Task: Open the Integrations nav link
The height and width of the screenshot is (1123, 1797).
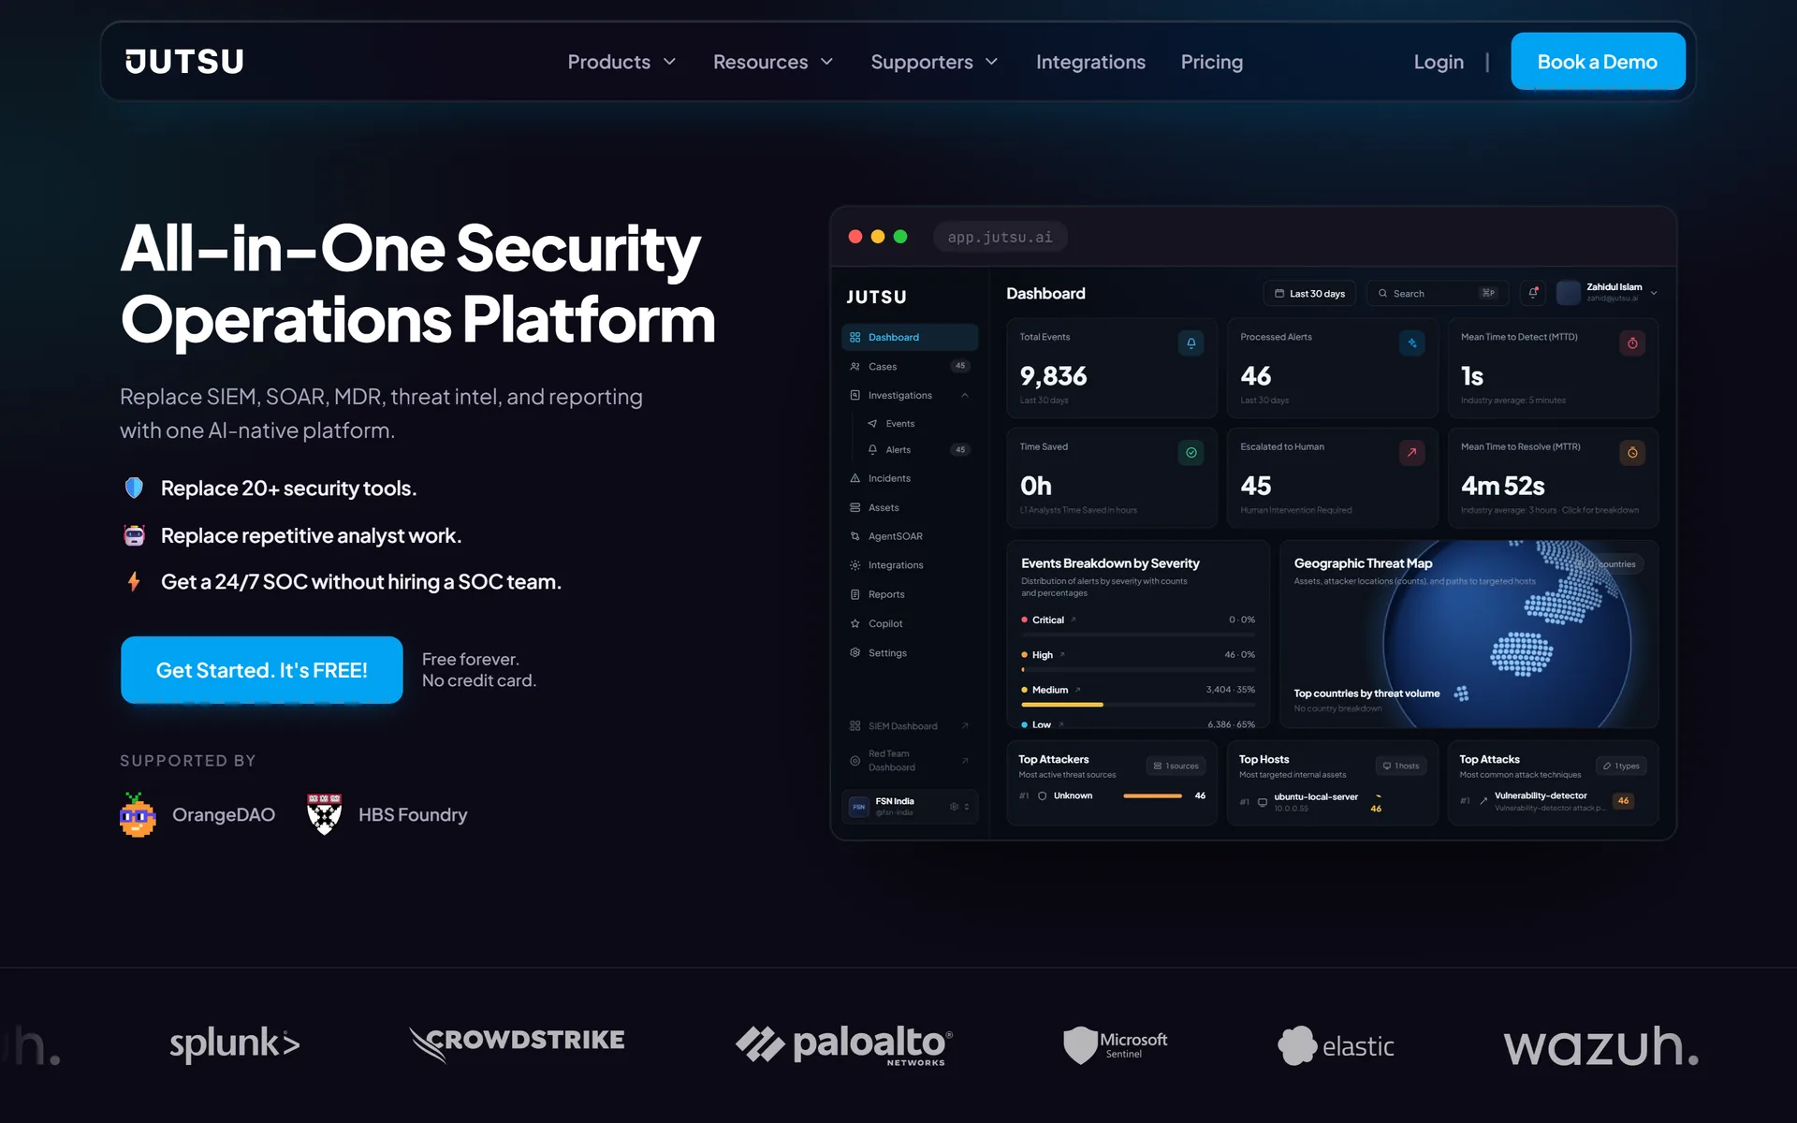Action: pos(1090,62)
